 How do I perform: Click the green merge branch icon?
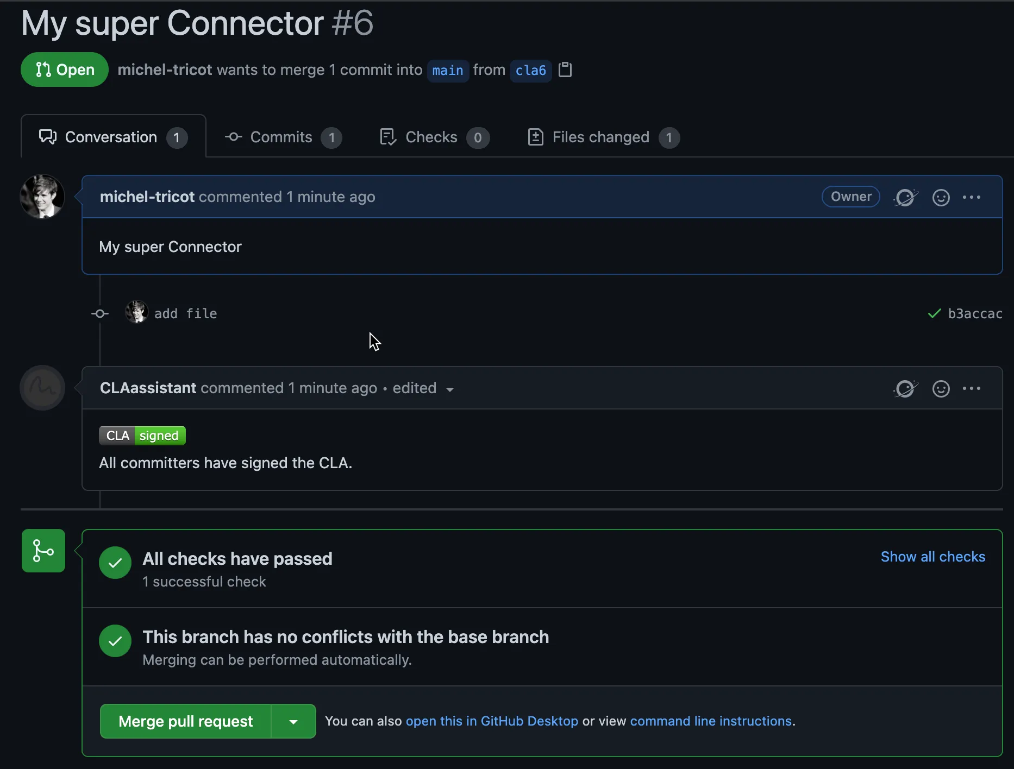(x=43, y=551)
